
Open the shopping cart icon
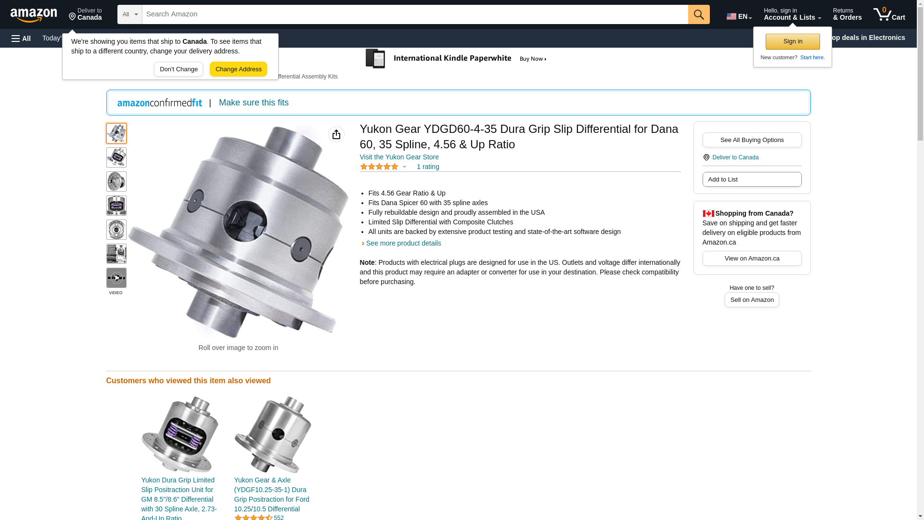coord(889,14)
